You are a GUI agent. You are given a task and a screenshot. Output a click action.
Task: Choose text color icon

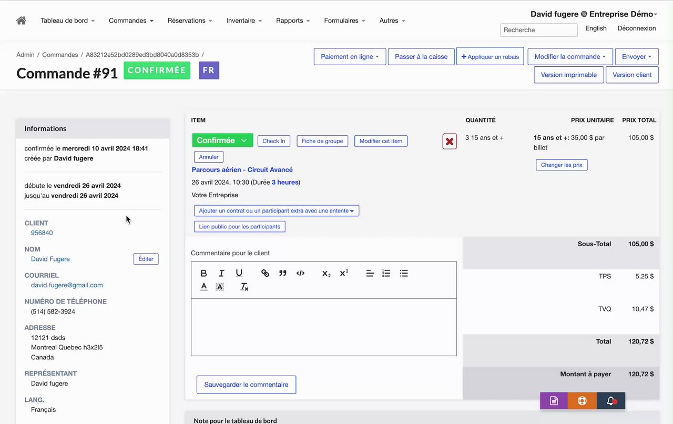point(204,287)
